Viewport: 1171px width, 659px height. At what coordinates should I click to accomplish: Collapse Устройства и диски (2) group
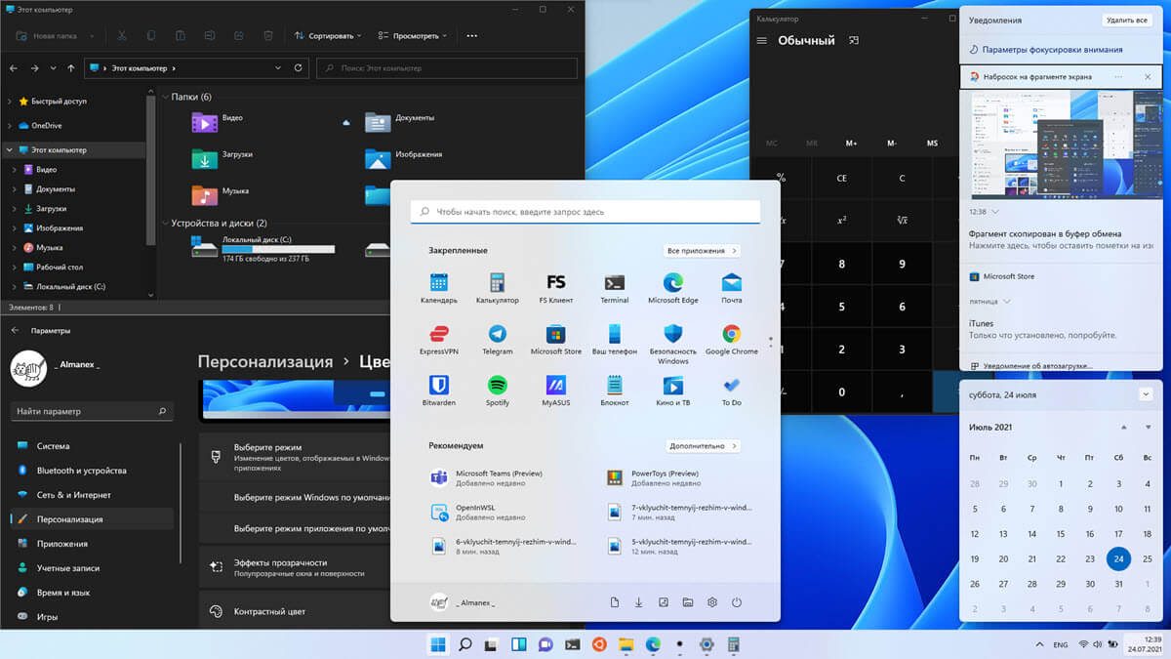(164, 224)
